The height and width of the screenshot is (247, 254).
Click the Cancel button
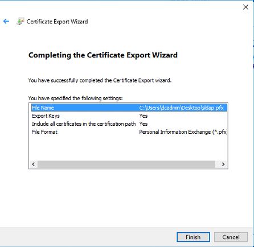pyautogui.click(x=231, y=237)
